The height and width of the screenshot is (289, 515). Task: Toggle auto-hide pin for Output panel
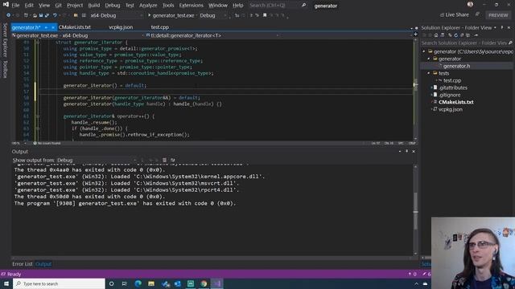pyautogui.click(x=406, y=152)
